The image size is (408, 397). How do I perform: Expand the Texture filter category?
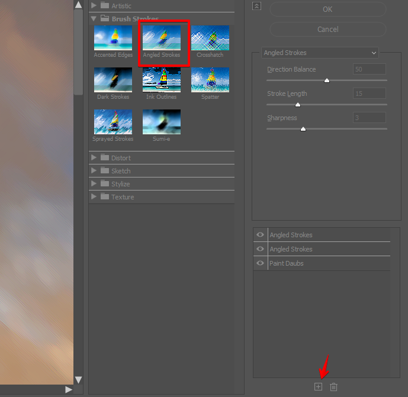pyautogui.click(x=94, y=196)
